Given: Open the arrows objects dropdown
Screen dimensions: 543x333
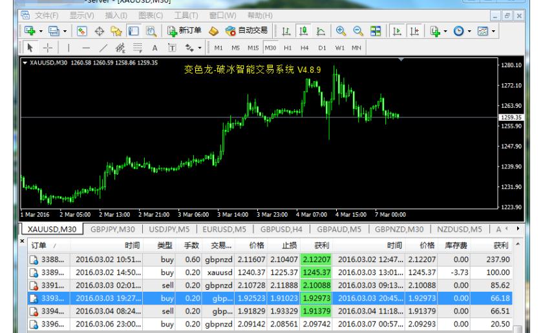Looking at the screenshot, I should coord(200,48).
